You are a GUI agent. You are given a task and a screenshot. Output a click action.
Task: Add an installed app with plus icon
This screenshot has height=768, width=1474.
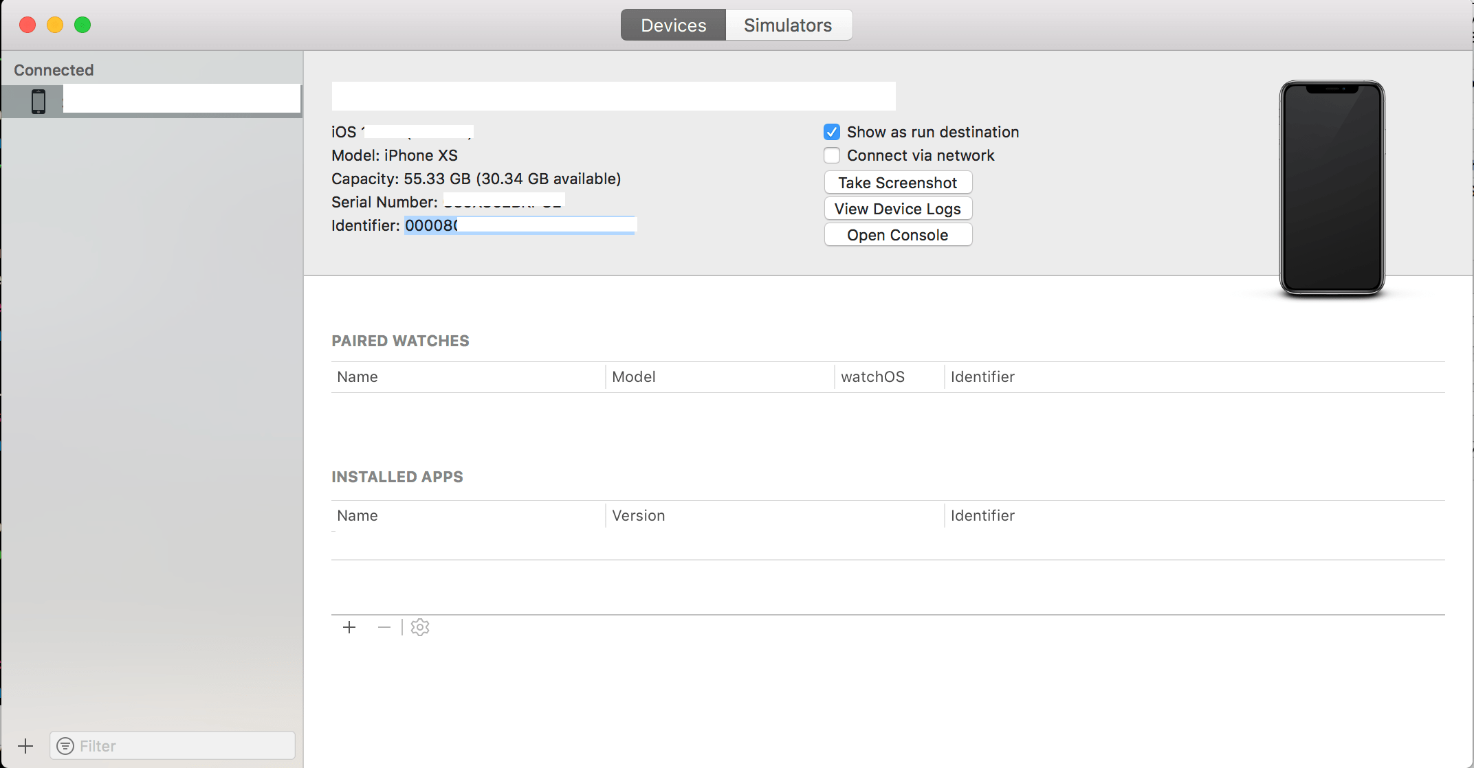click(x=349, y=627)
